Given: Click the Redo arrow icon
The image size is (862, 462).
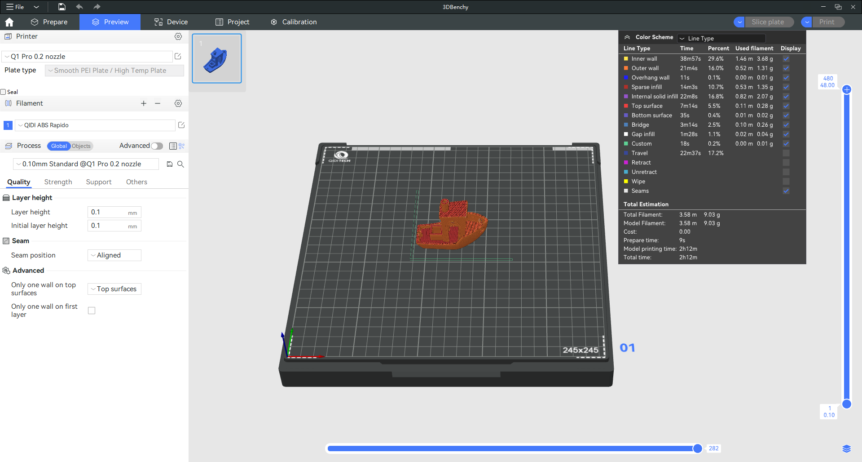Looking at the screenshot, I should [97, 7].
